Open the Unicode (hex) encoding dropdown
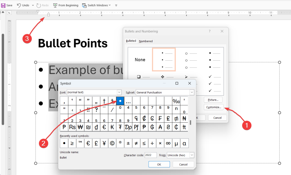The height and width of the screenshot is (175, 291). tap(192, 155)
